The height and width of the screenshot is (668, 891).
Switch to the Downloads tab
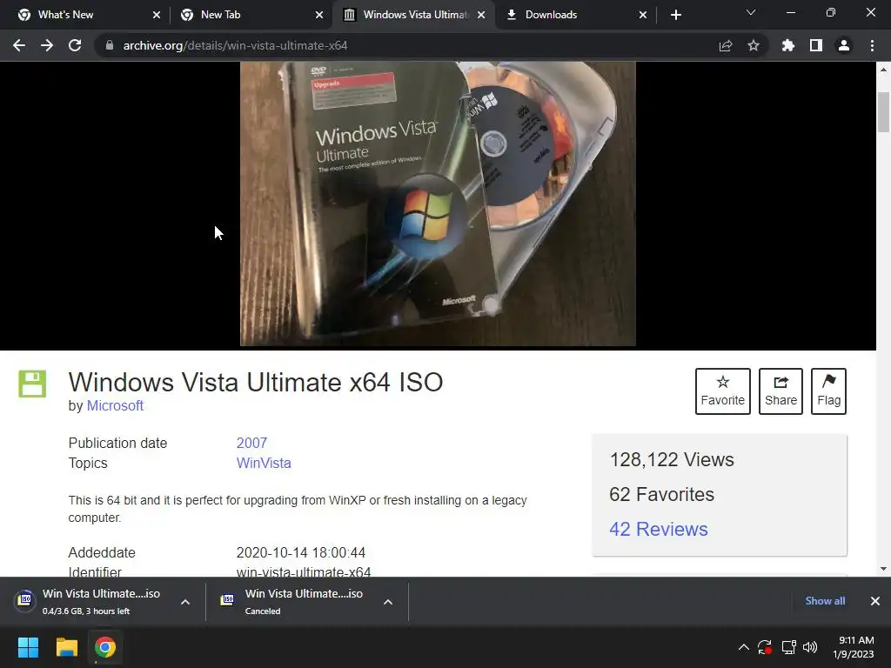(x=576, y=15)
